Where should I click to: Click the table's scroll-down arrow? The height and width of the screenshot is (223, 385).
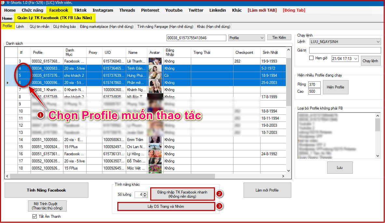pyautogui.click(x=289, y=171)
